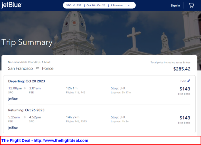This screenshot has height=145, width=201.
Task: Click 'Layover: 4h 2m' text
Action: pyautogui.click(x=120, y=121)
